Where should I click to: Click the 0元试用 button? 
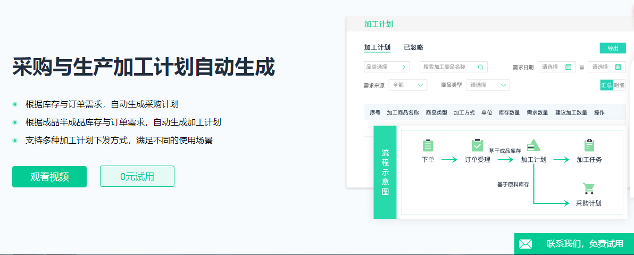coord(137,176)
